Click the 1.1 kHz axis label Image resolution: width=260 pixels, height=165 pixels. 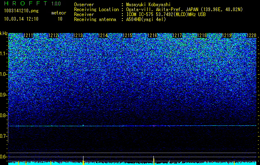pos(3,54)
